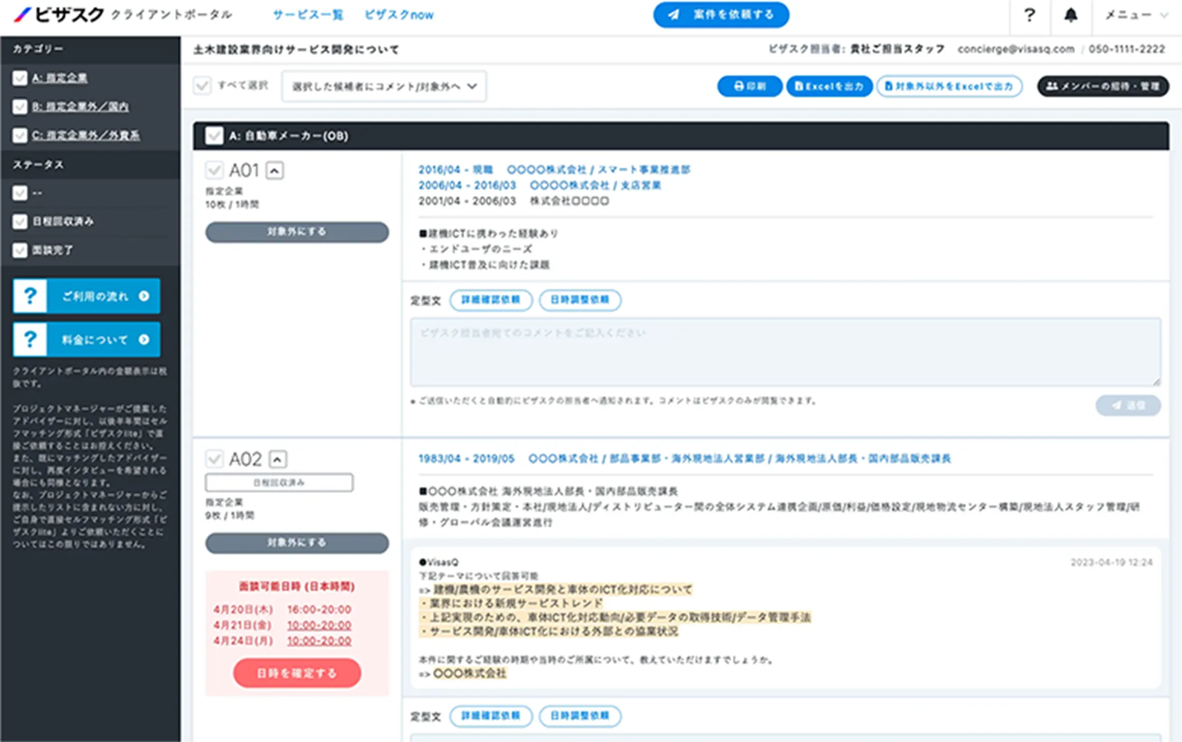
Task: Collapse candidate A02 details
Action: pos(278,459)
